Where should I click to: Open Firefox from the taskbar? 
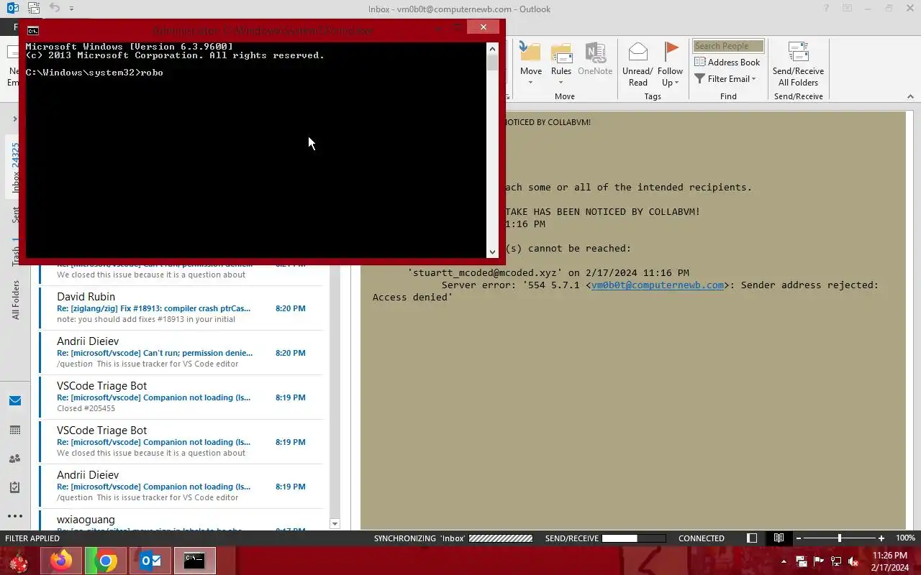(x=61, y=561)
